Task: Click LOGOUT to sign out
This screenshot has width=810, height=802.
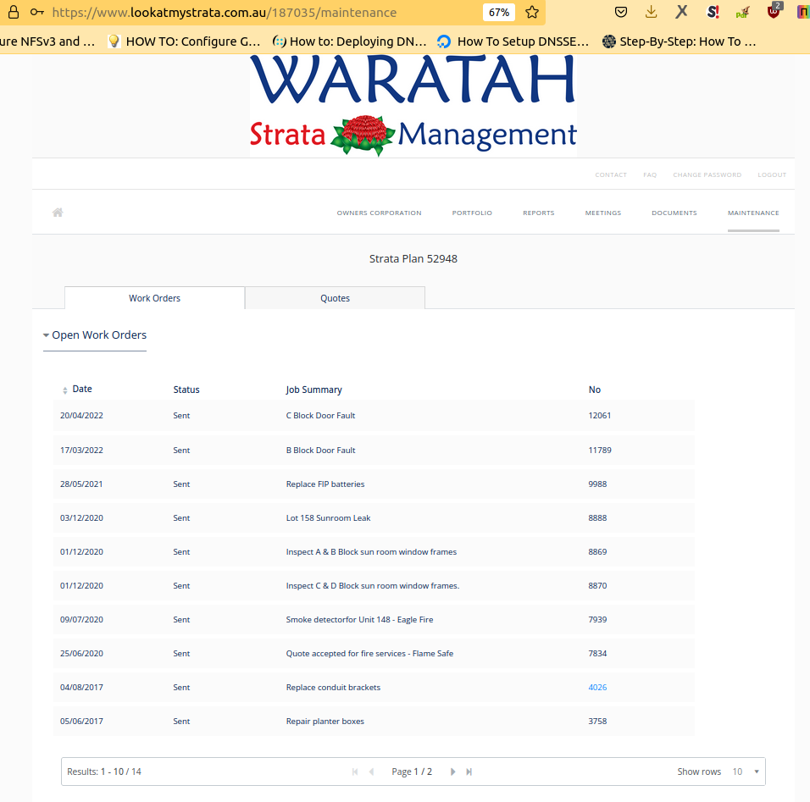Action: [772, 175]
